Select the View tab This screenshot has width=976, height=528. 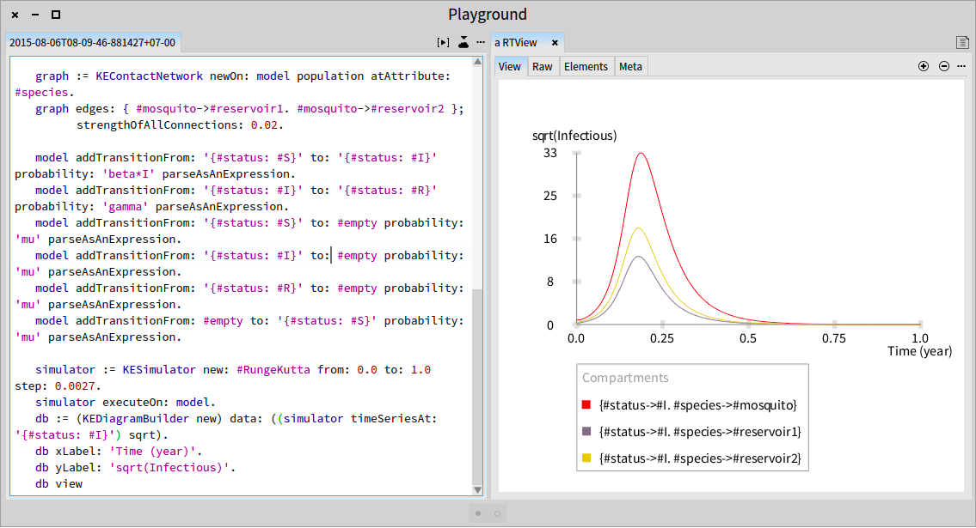point(510,66)
